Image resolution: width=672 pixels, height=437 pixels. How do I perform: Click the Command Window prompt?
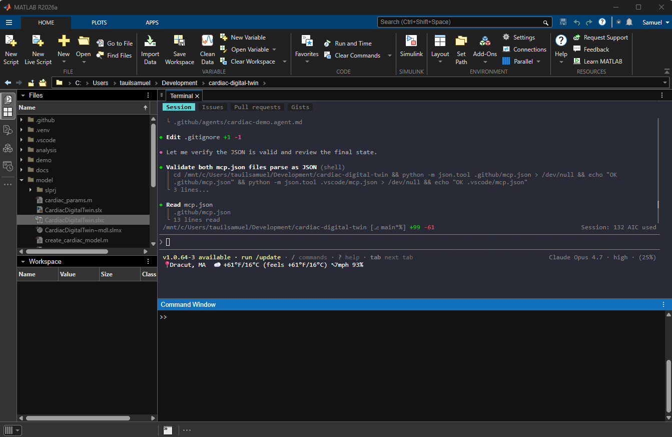pos(163,317)
